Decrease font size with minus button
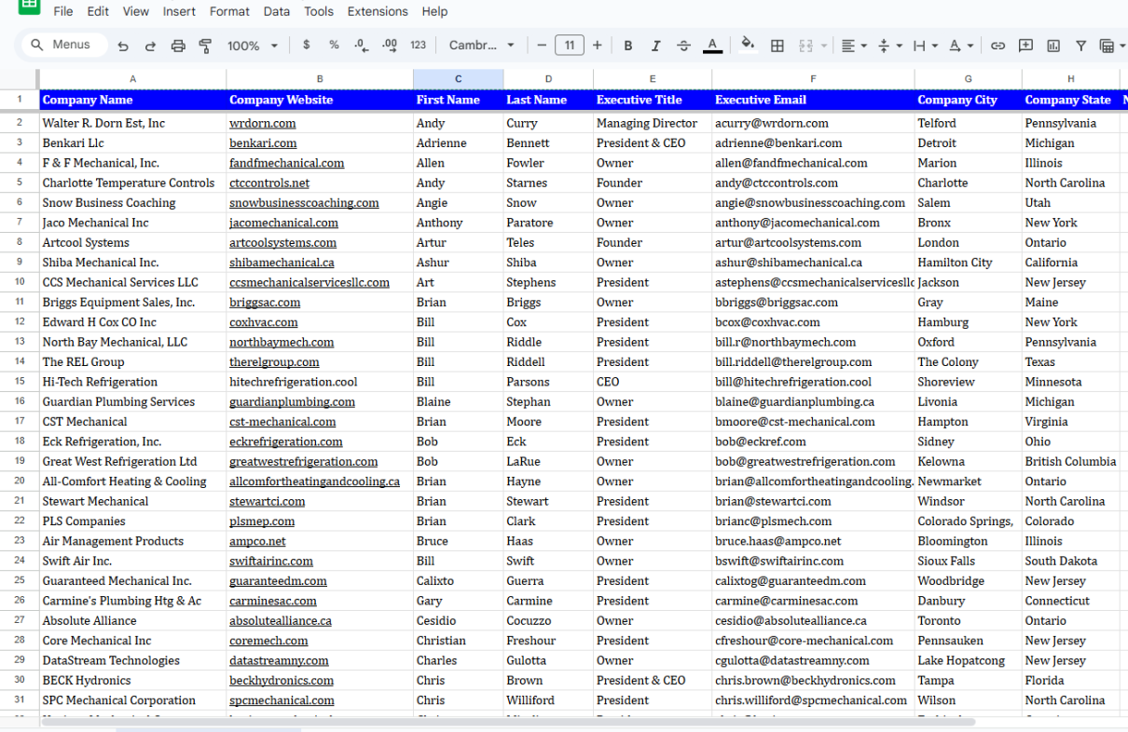The image size is (1128, 732). click(x=542, y=45)
